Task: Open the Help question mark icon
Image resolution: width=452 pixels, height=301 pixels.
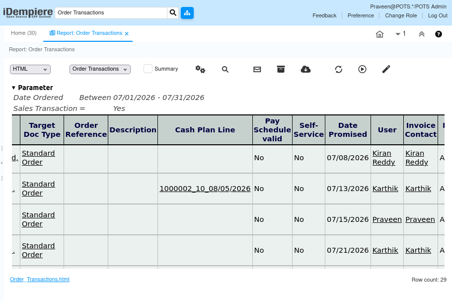Action: tap(439, 34)
